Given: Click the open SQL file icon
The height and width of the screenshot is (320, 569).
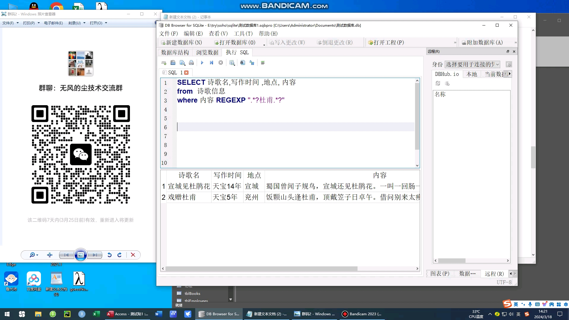Looking at the screenshot, I should (173, 63).
